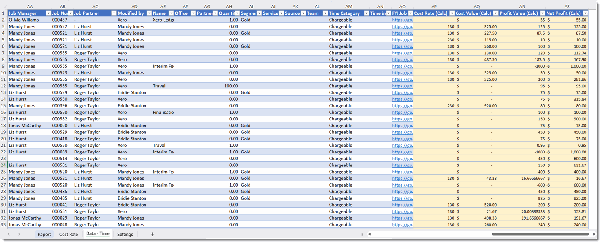Select the 000041 job number cell

[62, 205]
